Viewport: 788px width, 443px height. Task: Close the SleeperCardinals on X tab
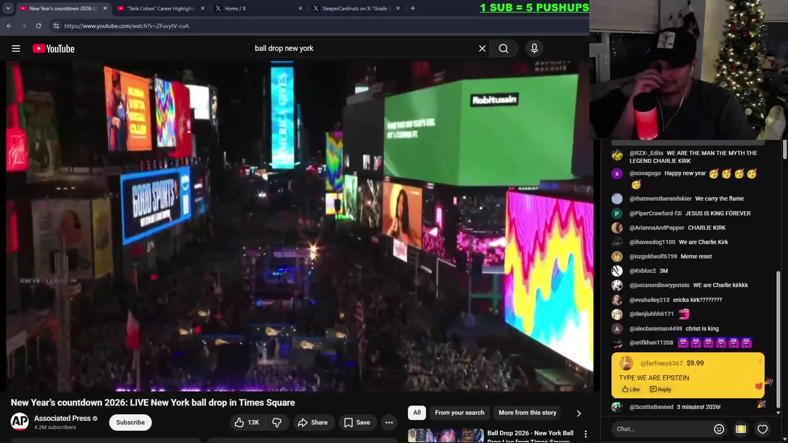tap(398, 9)
